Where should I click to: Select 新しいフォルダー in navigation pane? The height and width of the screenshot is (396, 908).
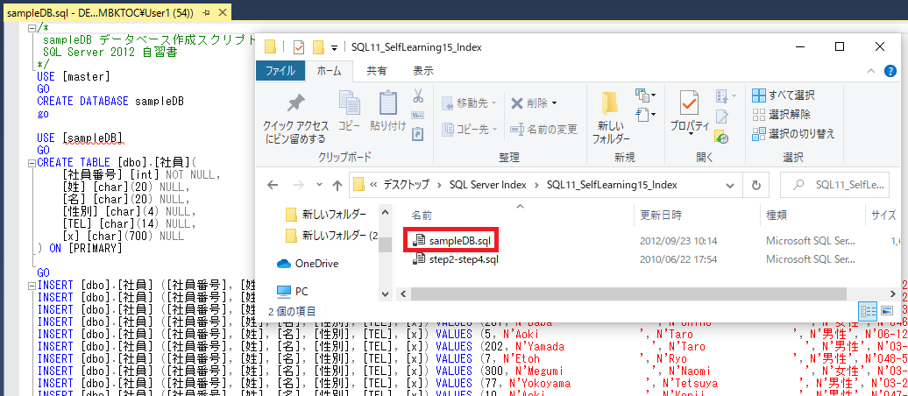click(327, 215)
